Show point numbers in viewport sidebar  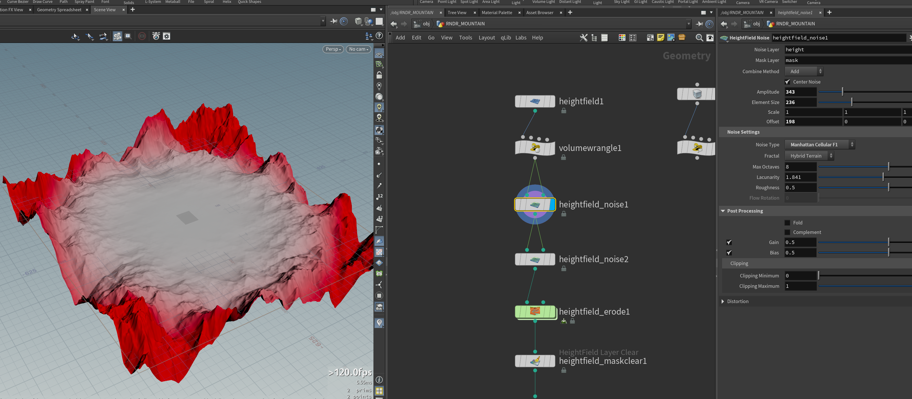pyautogui.click(x=379, y=196)
